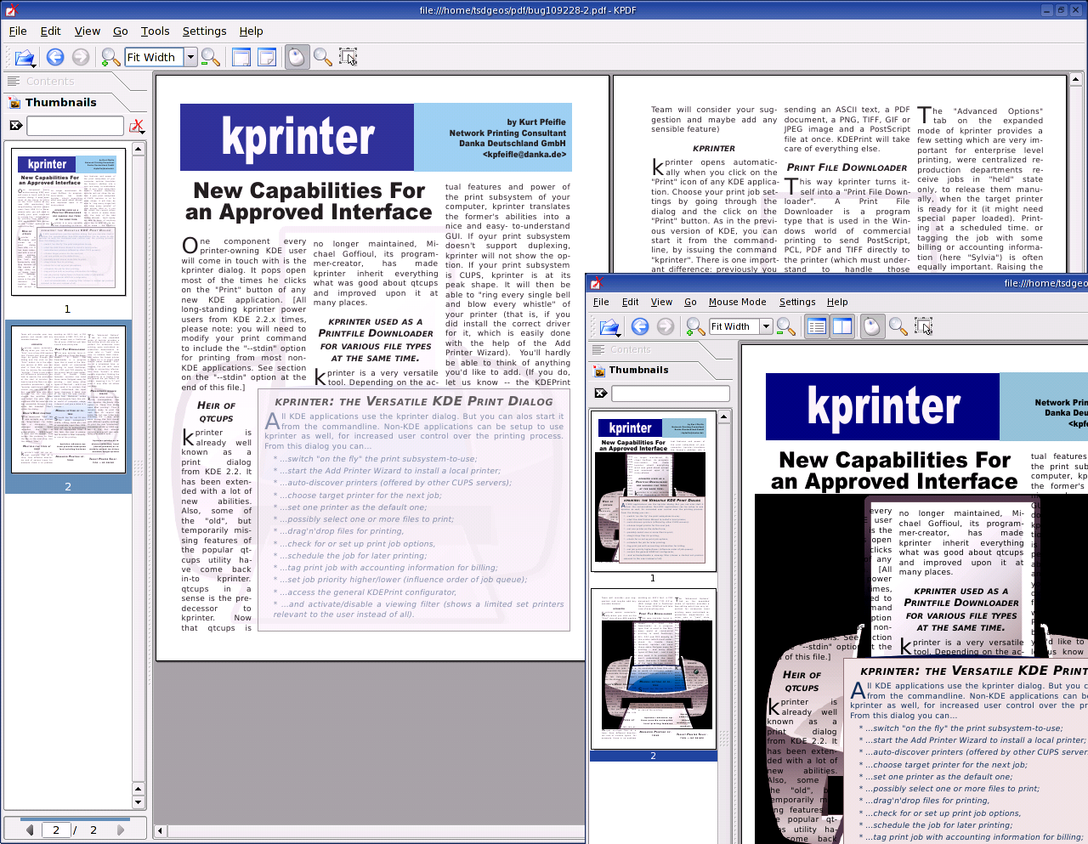Go to previous page in back window footer
The image size is (1088, 844).
pyautogui.click(x=31, y=830)
